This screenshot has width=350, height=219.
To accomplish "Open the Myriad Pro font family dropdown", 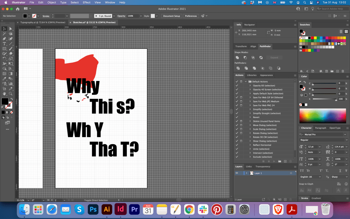I will point(346,134).
